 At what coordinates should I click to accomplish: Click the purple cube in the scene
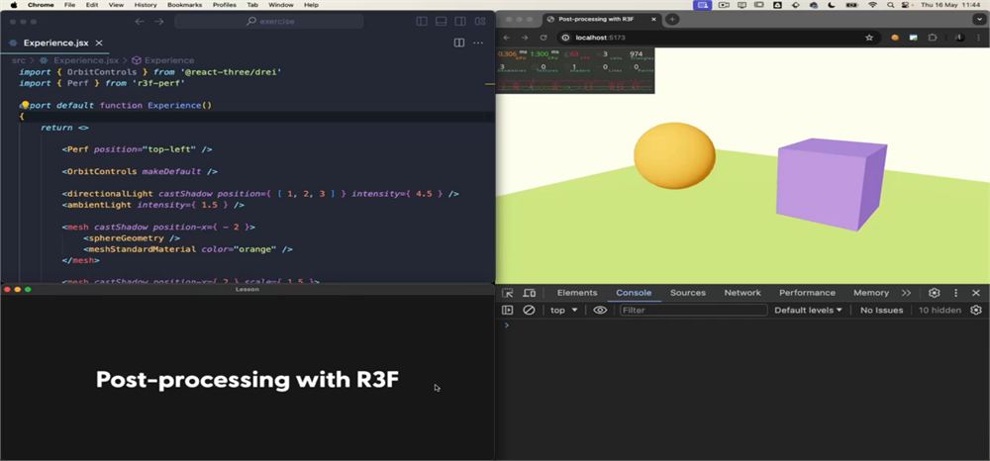point(831,184)
